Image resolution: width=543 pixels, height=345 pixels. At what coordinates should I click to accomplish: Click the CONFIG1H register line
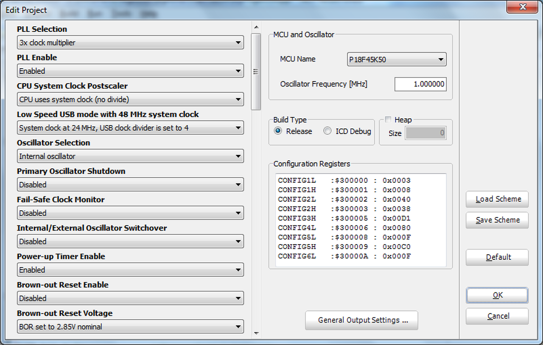tap(344, 190)
